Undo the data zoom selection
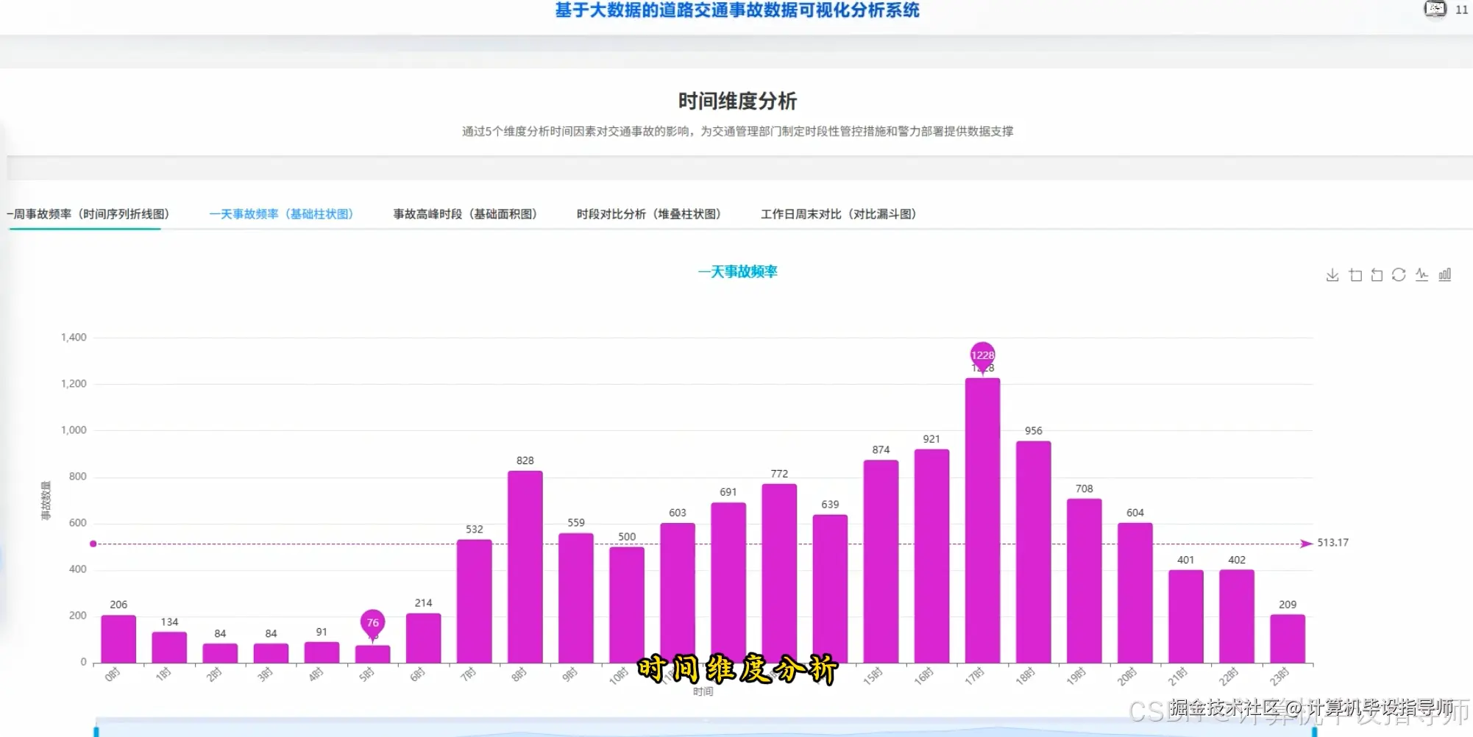Screen dimensions: 1473x737 [x=1377, y=274]
